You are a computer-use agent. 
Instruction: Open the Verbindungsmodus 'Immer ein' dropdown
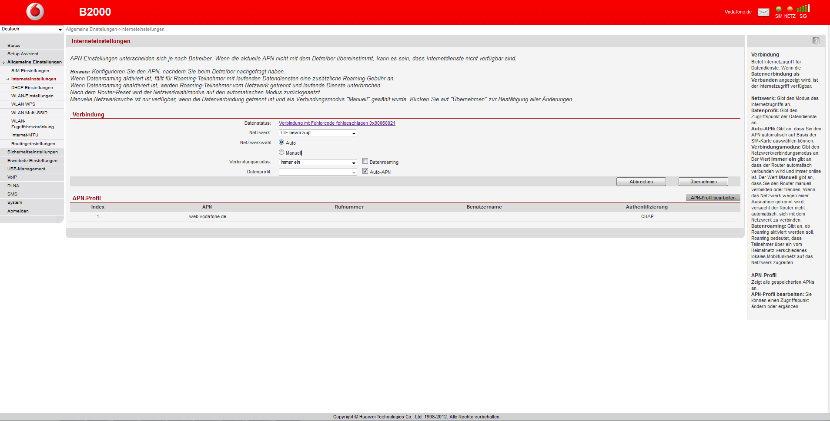click(x=318, y=162)
